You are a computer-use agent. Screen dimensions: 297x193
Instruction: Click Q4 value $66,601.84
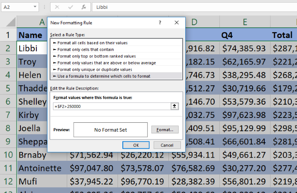click(245, 141)
